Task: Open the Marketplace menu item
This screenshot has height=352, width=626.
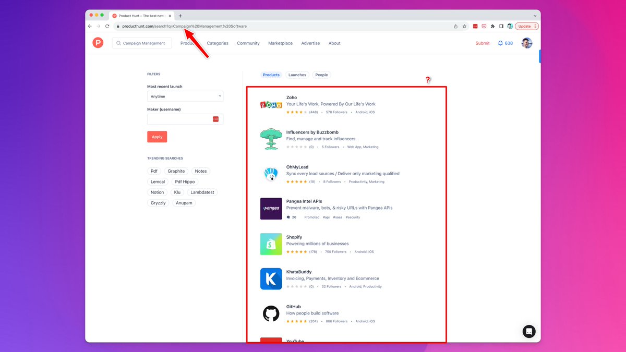Action: tap(280, 43)
